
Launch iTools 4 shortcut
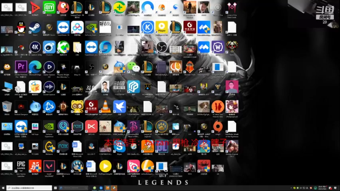(49, 47)
